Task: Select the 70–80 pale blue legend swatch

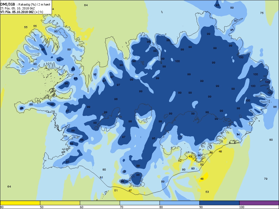Action: coord(140,203)
